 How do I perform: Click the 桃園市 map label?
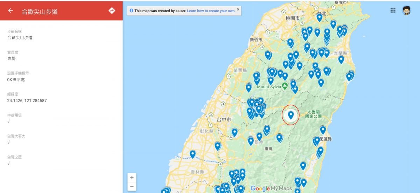293,18
